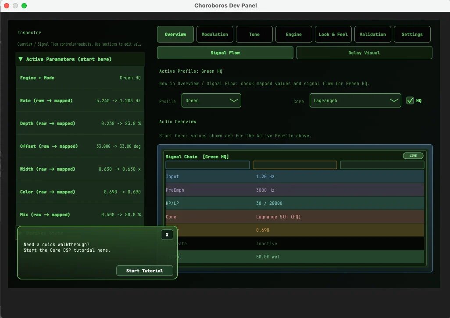The height and width of the screenshot is (318, 450).
Task: Click the Signal Chain [Green HQ] header
Action: (x=197, y=157)
